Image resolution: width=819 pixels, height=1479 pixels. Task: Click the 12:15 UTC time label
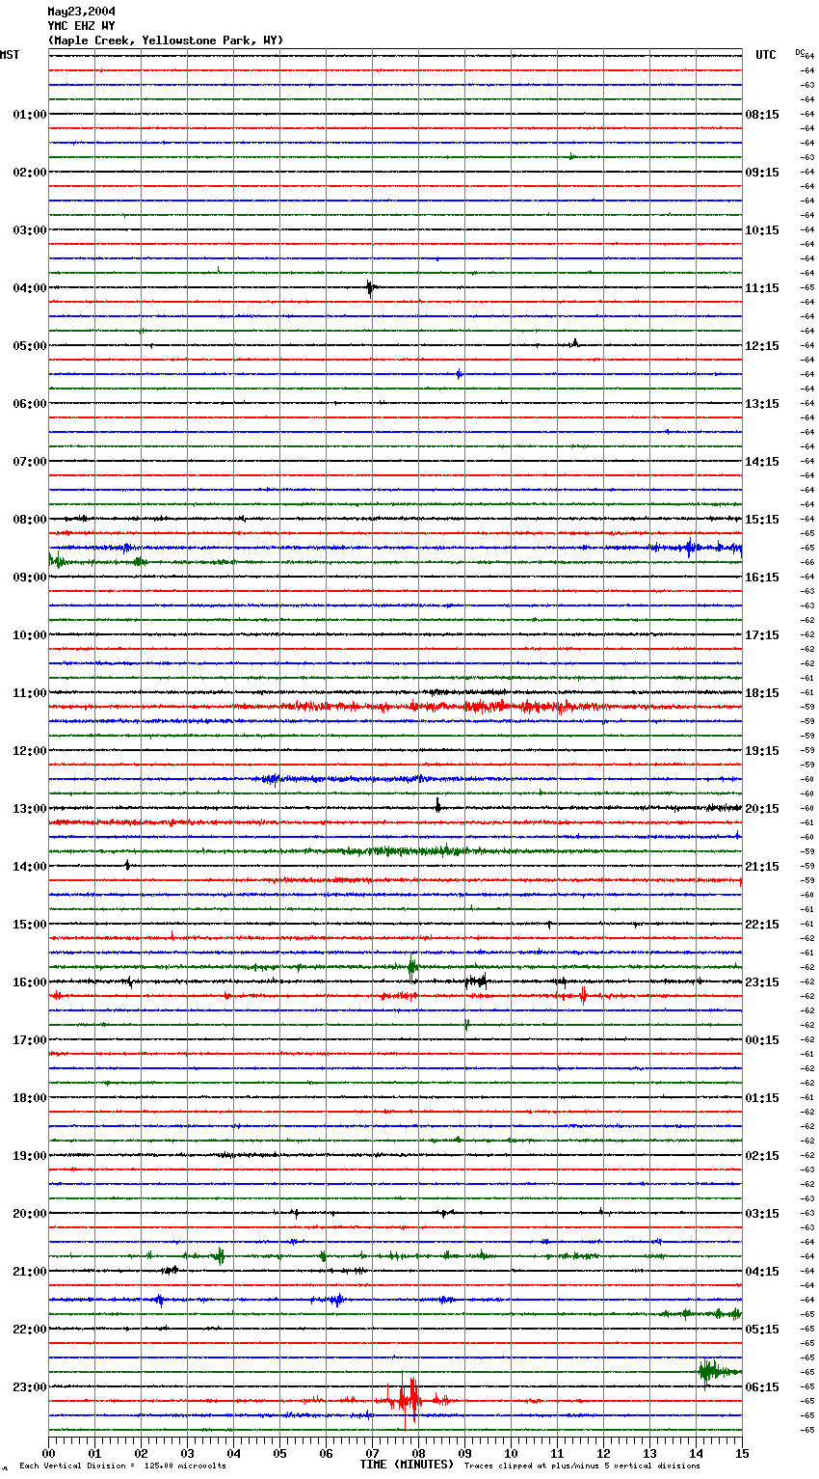[762, 346]
